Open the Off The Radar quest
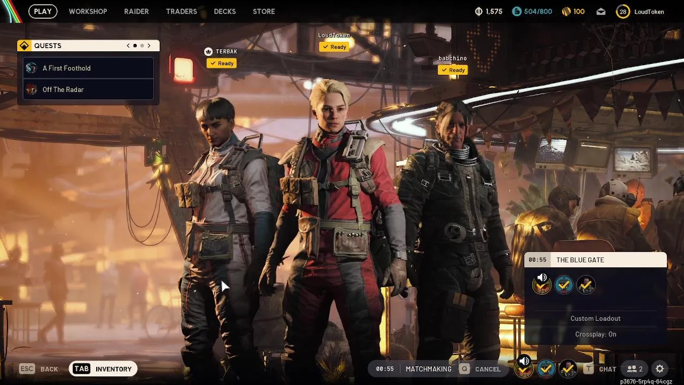 [x=89, y=89]
